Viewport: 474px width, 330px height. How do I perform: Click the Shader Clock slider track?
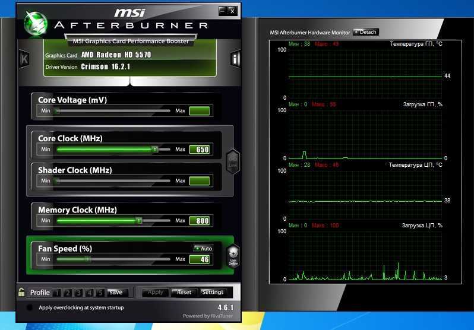[112, 180]
